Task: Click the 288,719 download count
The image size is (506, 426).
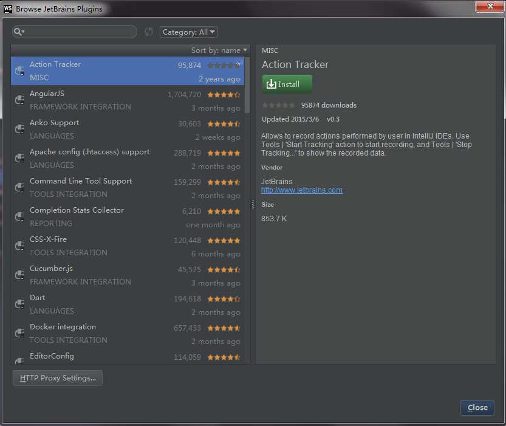Action: click(x=188, y=153)
